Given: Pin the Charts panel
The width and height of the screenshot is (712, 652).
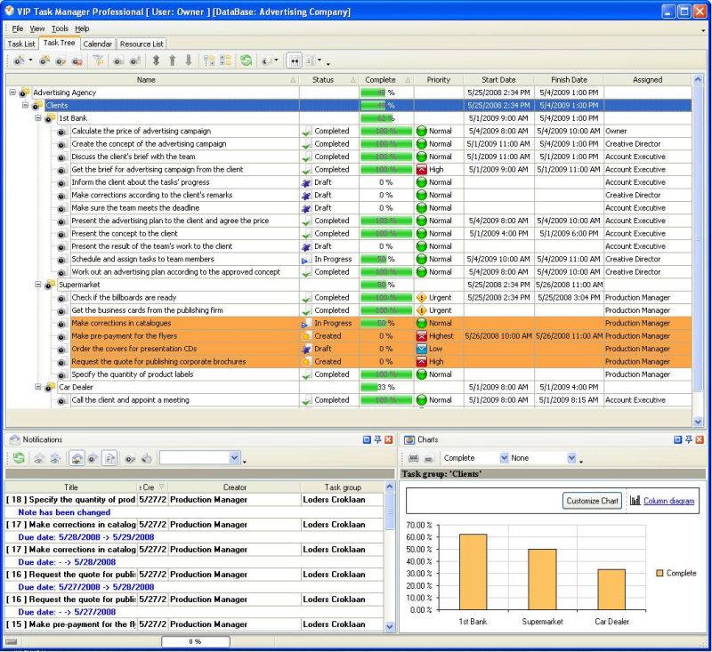Looking at the screenshot, I should (x=688, y=439).
